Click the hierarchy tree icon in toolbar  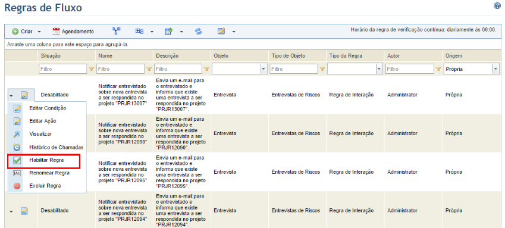coord(116,31)
